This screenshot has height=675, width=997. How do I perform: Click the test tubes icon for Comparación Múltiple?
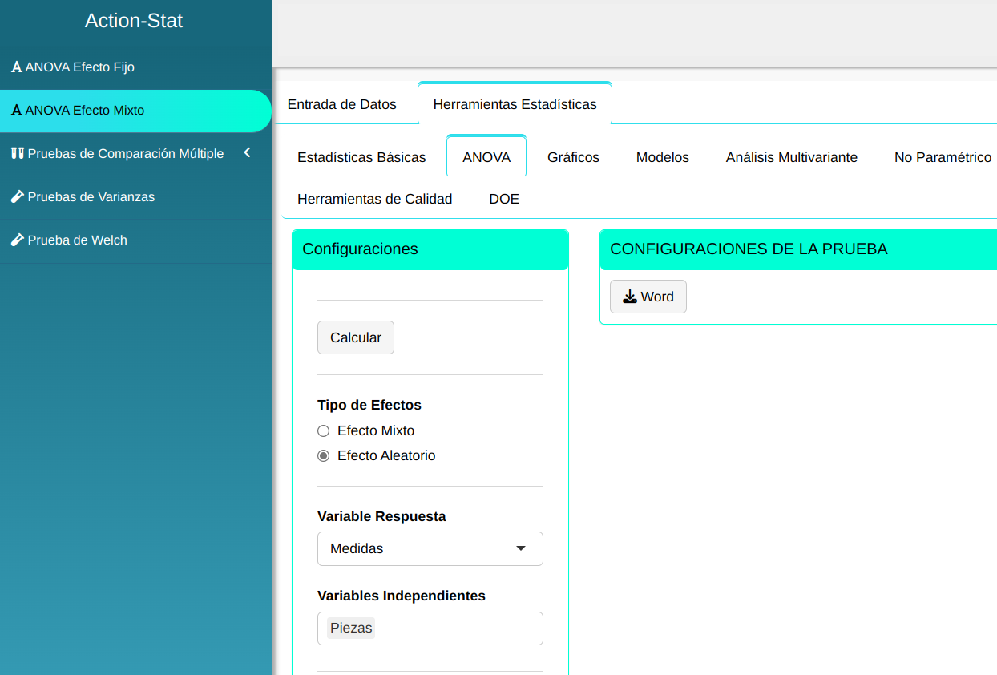coord(17,153)
